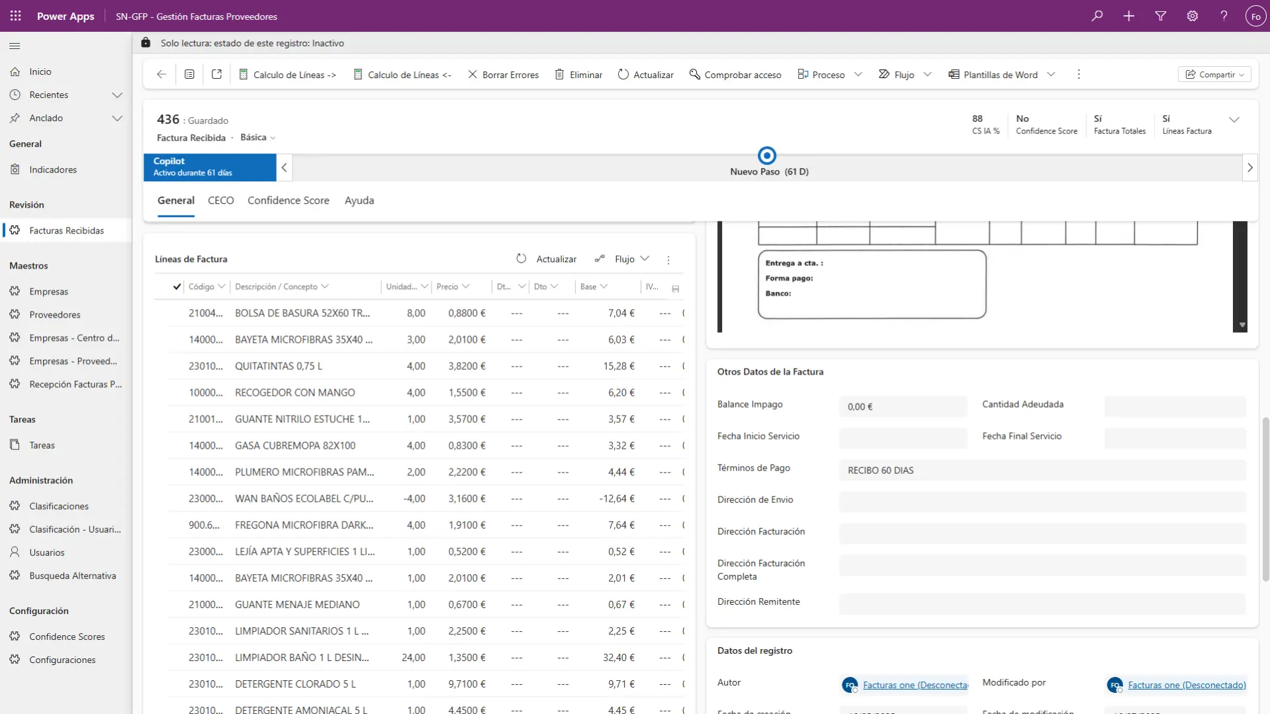Expand the Recientes section
1270x714 pixels.
[x=117, y=95]
